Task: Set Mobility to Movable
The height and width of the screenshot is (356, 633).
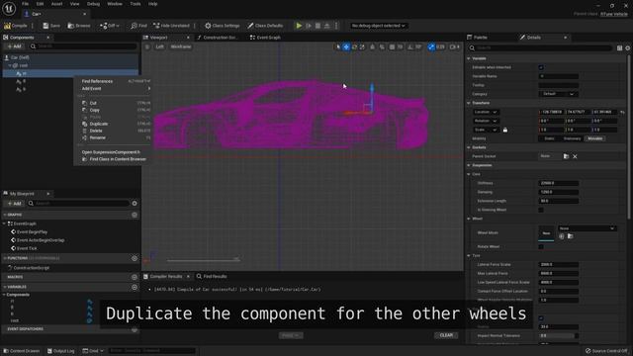Action: pos(595,138)
